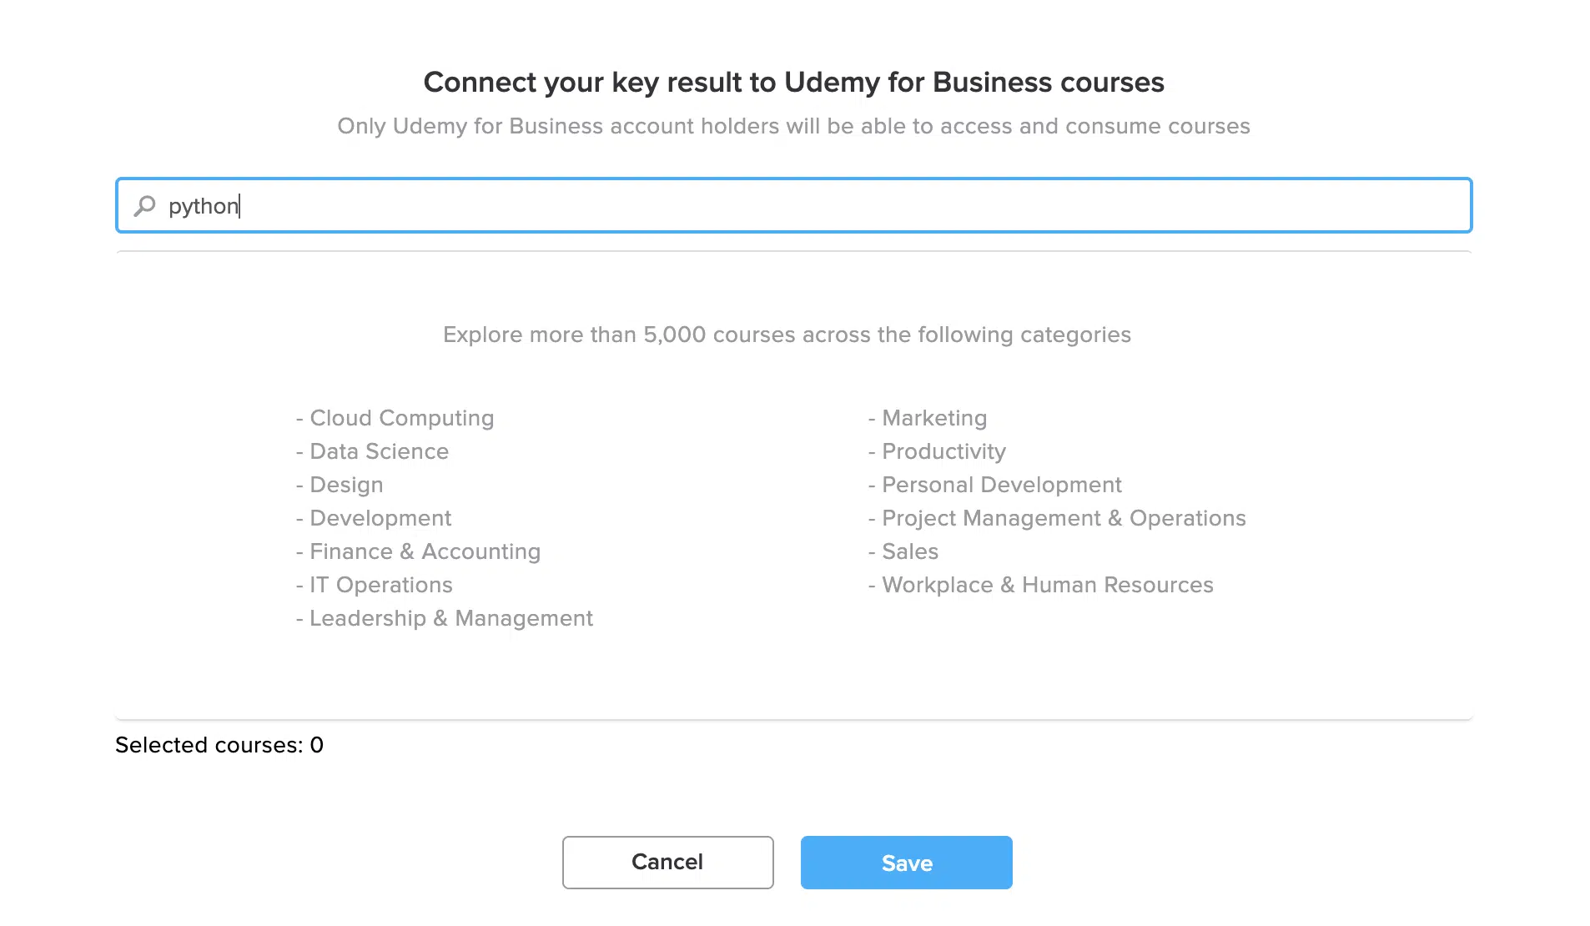Click the dialog heading about Udemy courses
Viewport: 1590px width, 926px height.
click(793, 83)
